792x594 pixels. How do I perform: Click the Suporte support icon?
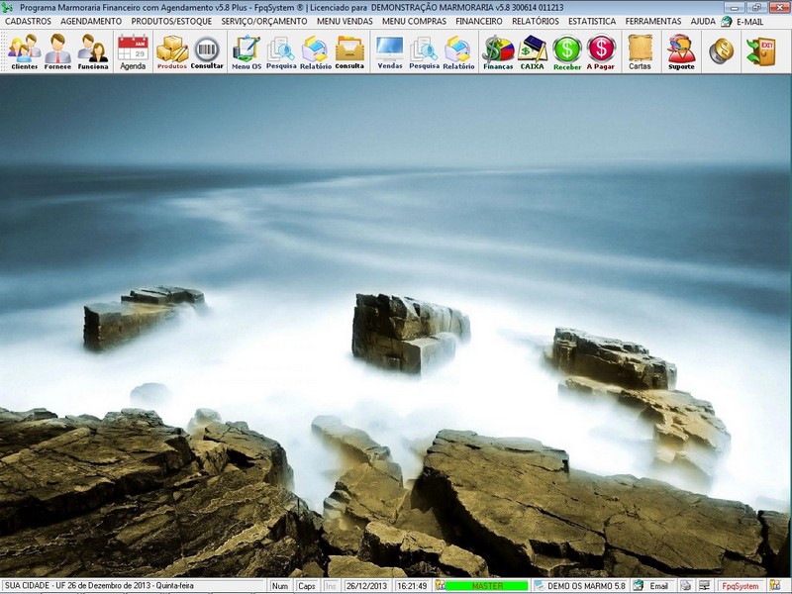click(x=681, y=49)
